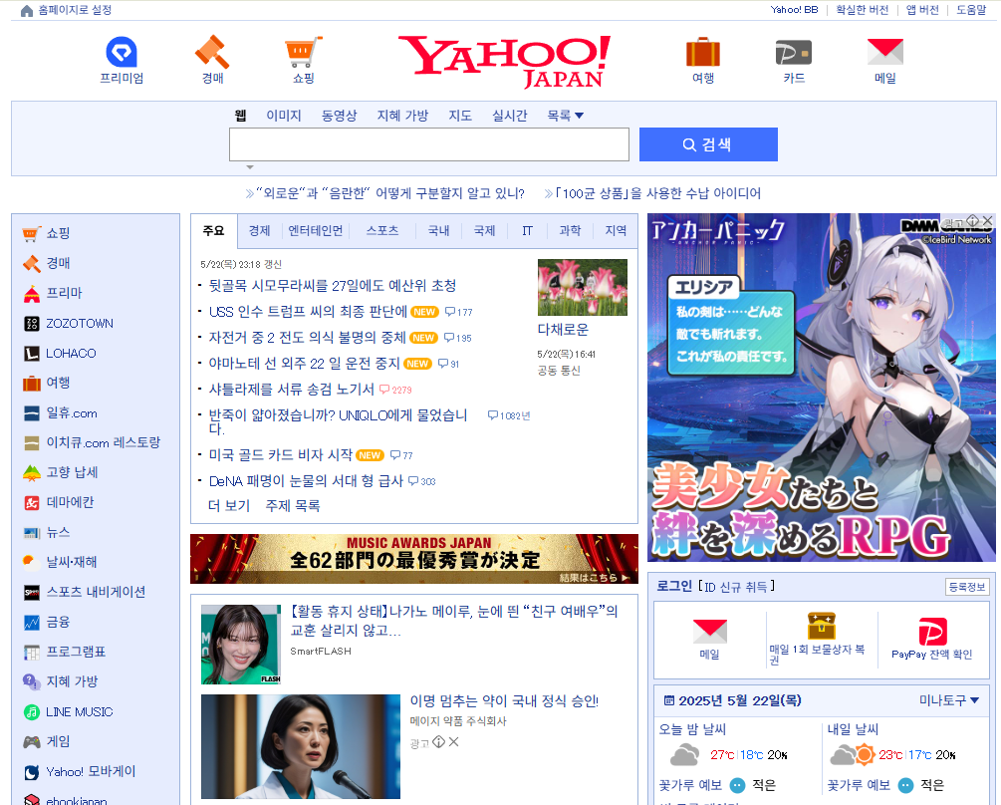Open the SmartFLASH actress thumbnail
Screen dimensions: 1001x805
pos(241,645)
